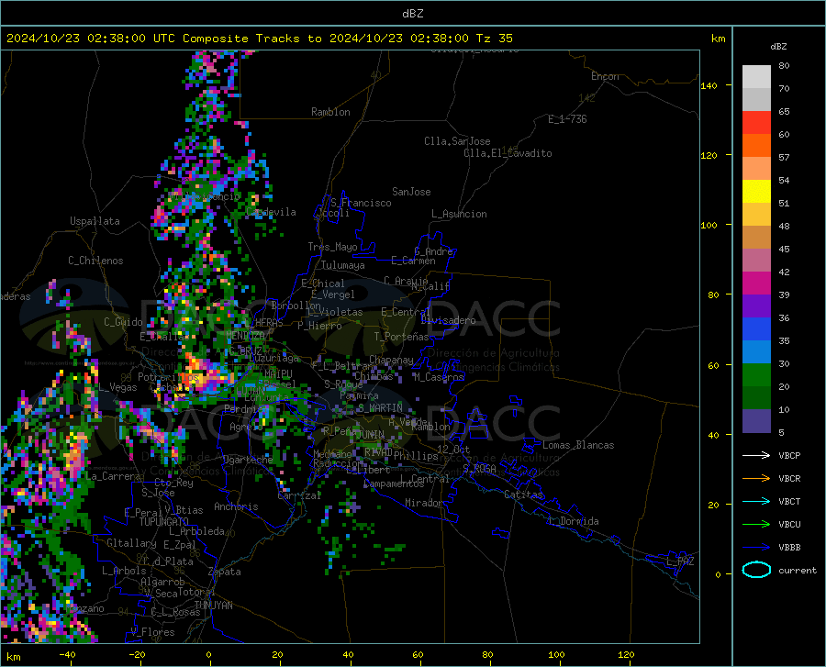826x667 pixels.
Task: Click the T_Porteñas label
Action: pyautogui.click(x=401, y=337)
